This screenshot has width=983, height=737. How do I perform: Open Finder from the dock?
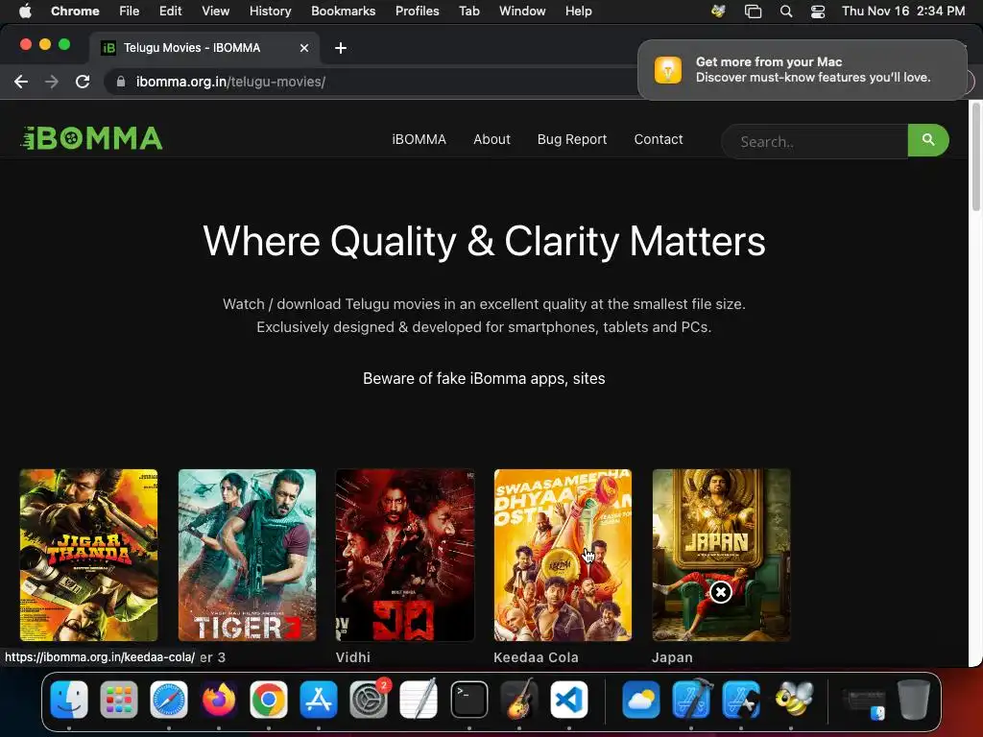pos(69,700)
